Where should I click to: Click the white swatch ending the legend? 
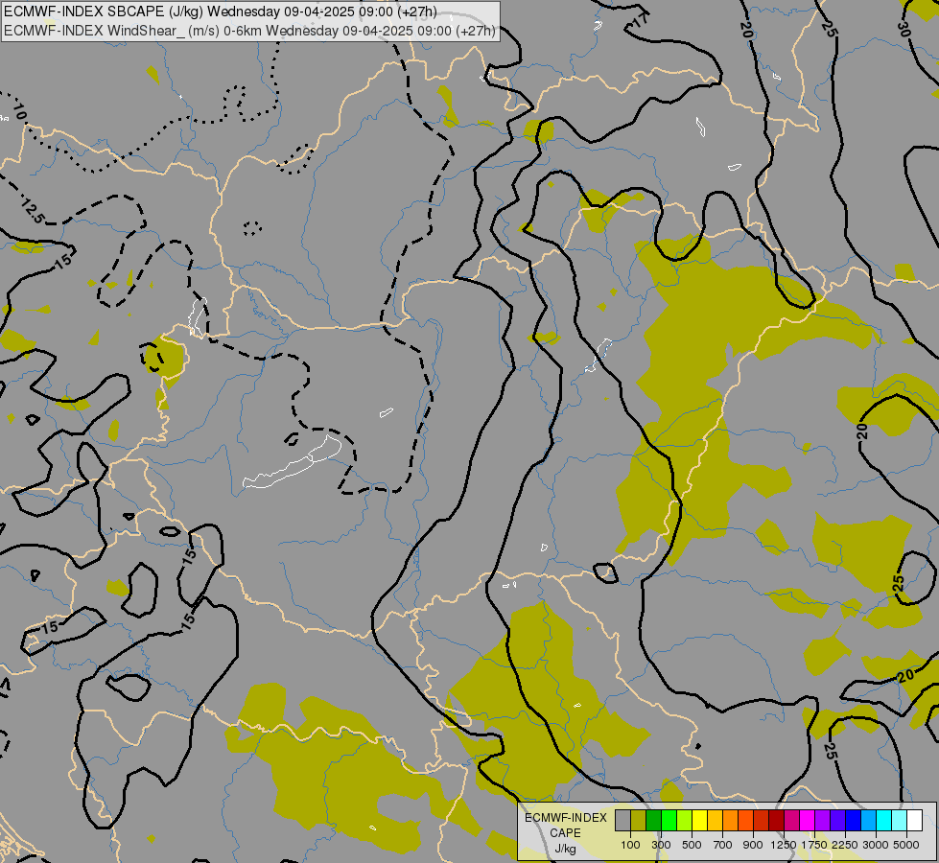(914, 821)
